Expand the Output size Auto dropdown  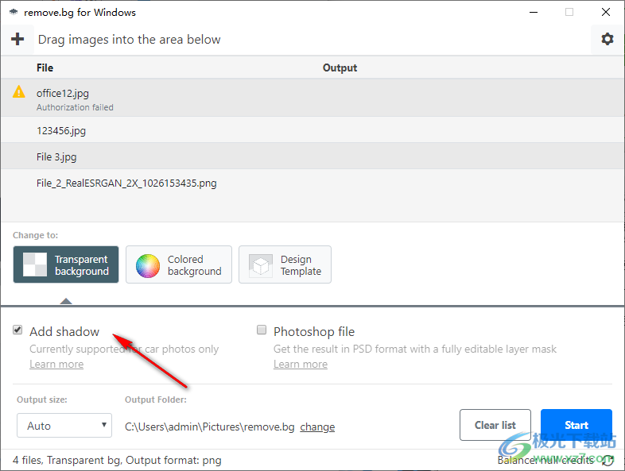(64, 426)
